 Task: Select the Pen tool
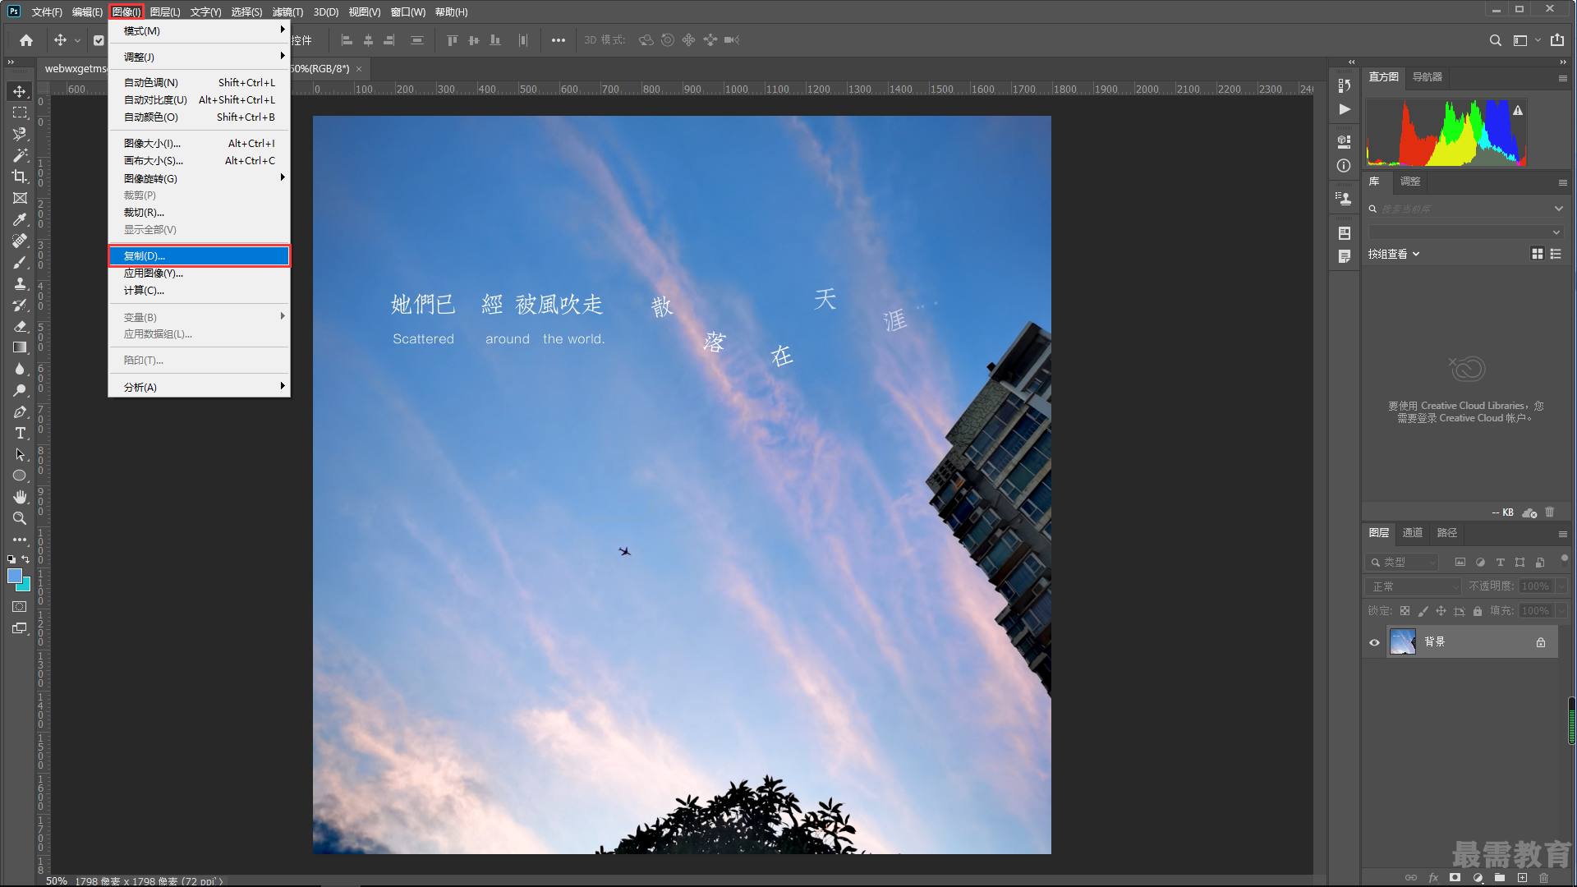click(20, 411)
